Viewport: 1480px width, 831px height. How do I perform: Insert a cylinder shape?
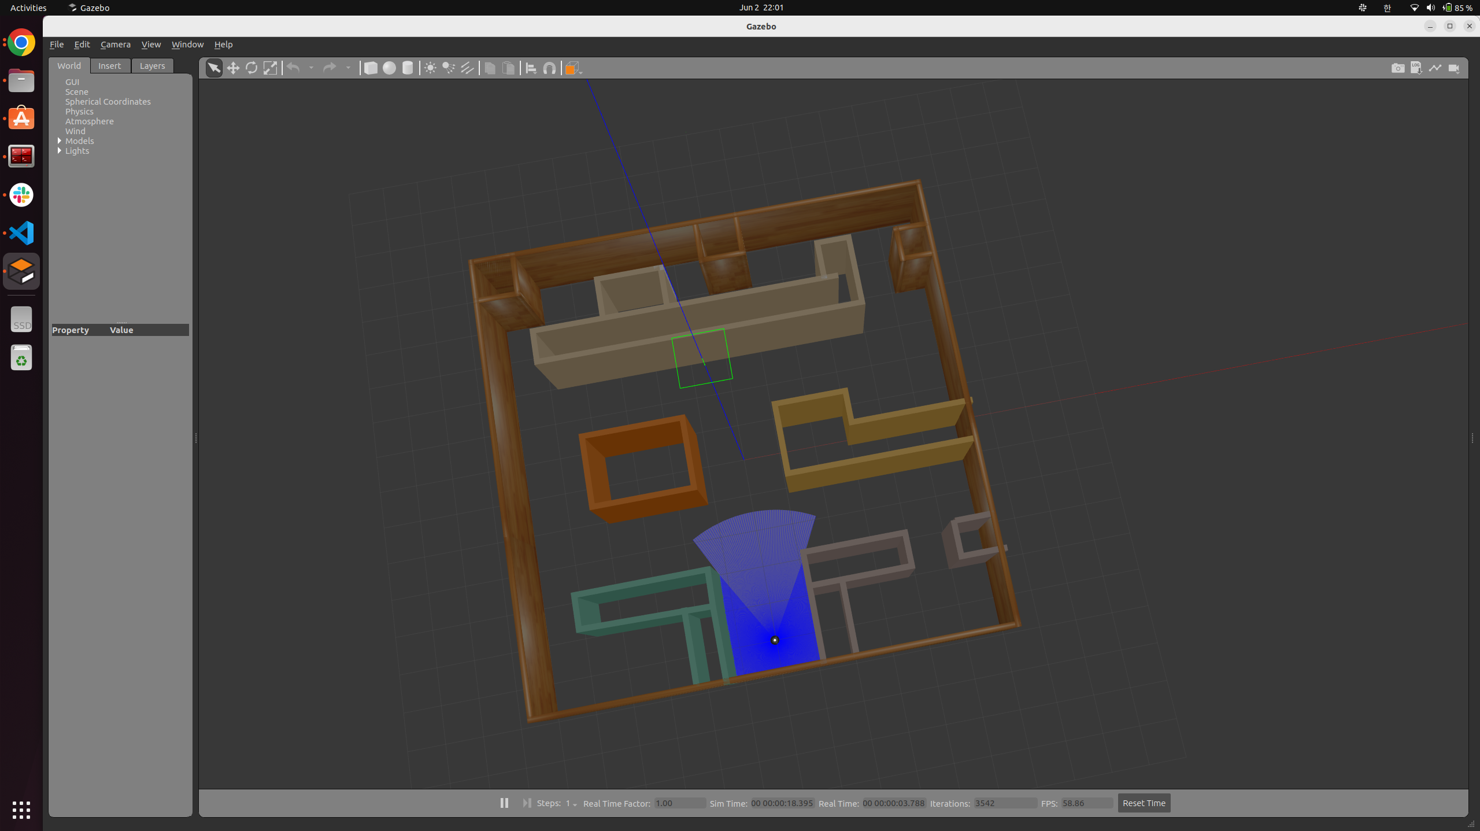tap(408, 68)
